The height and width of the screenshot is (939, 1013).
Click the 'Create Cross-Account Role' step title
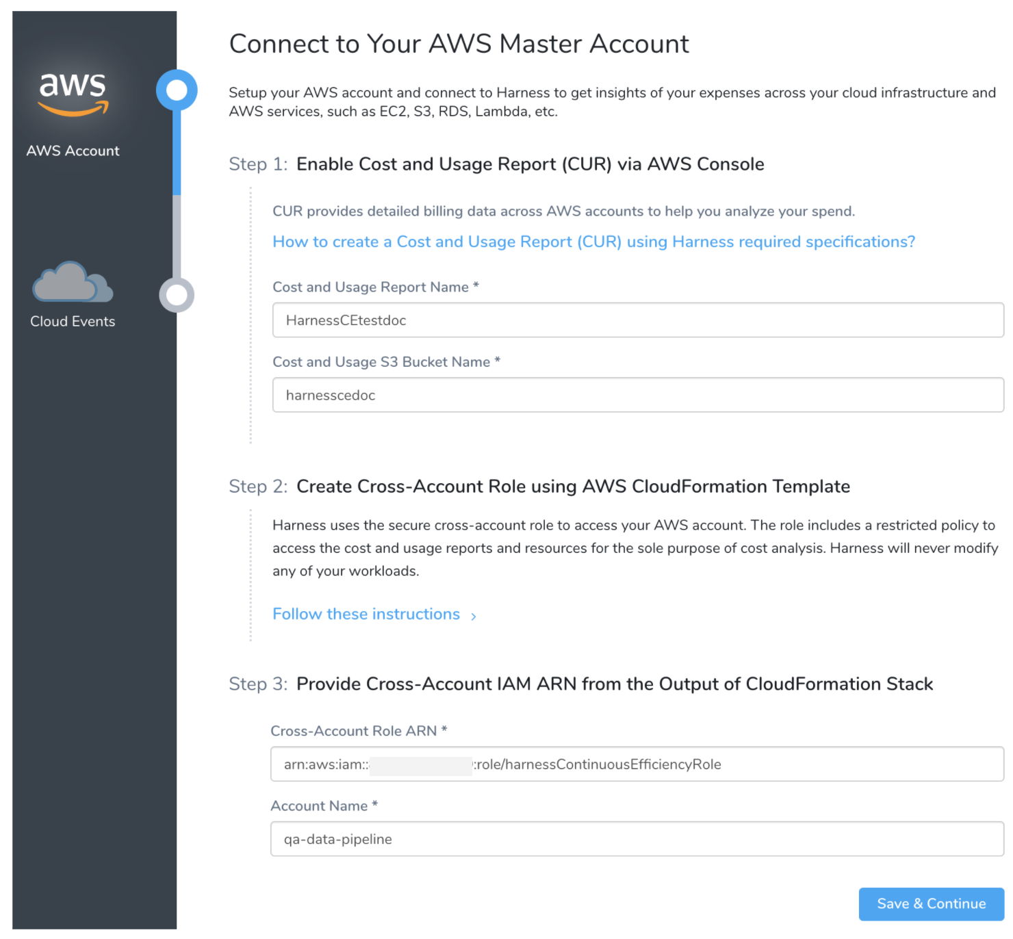(573, 487)
